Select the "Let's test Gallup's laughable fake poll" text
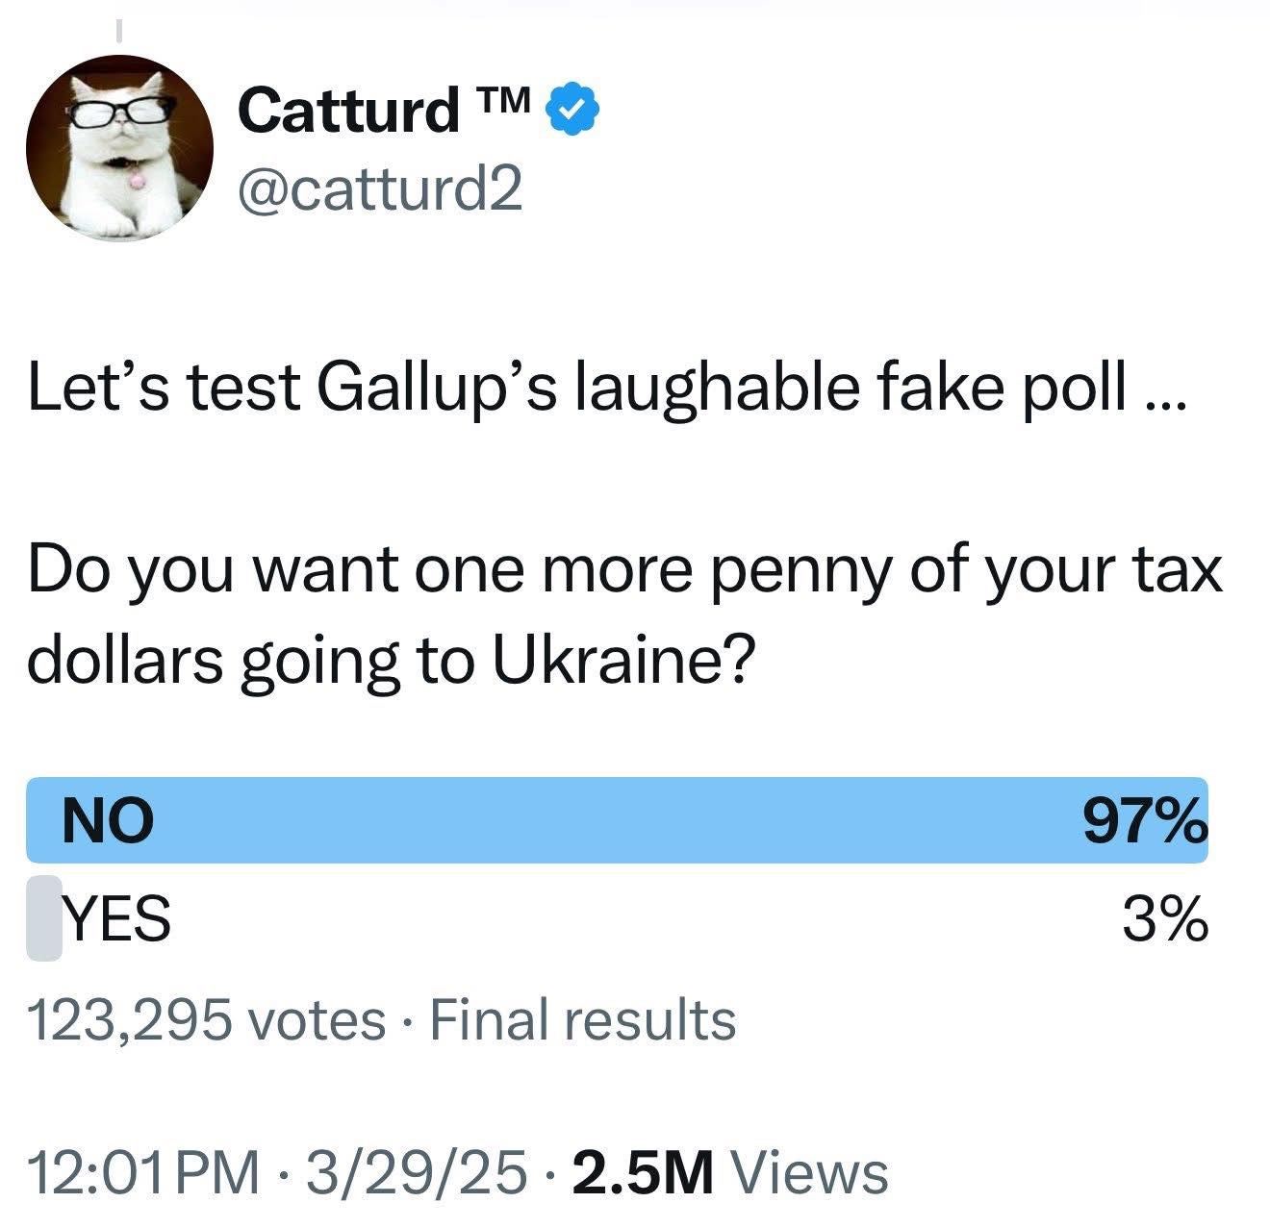This screenshot has width=1270, height=1228. 606,387
